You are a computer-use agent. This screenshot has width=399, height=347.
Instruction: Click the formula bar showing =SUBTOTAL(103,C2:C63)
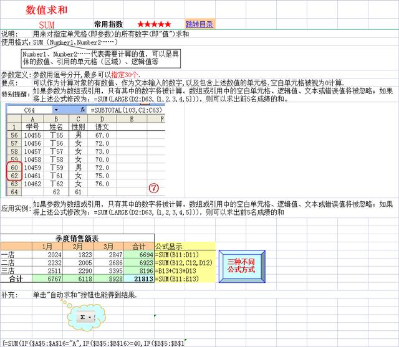coord(126,110)
